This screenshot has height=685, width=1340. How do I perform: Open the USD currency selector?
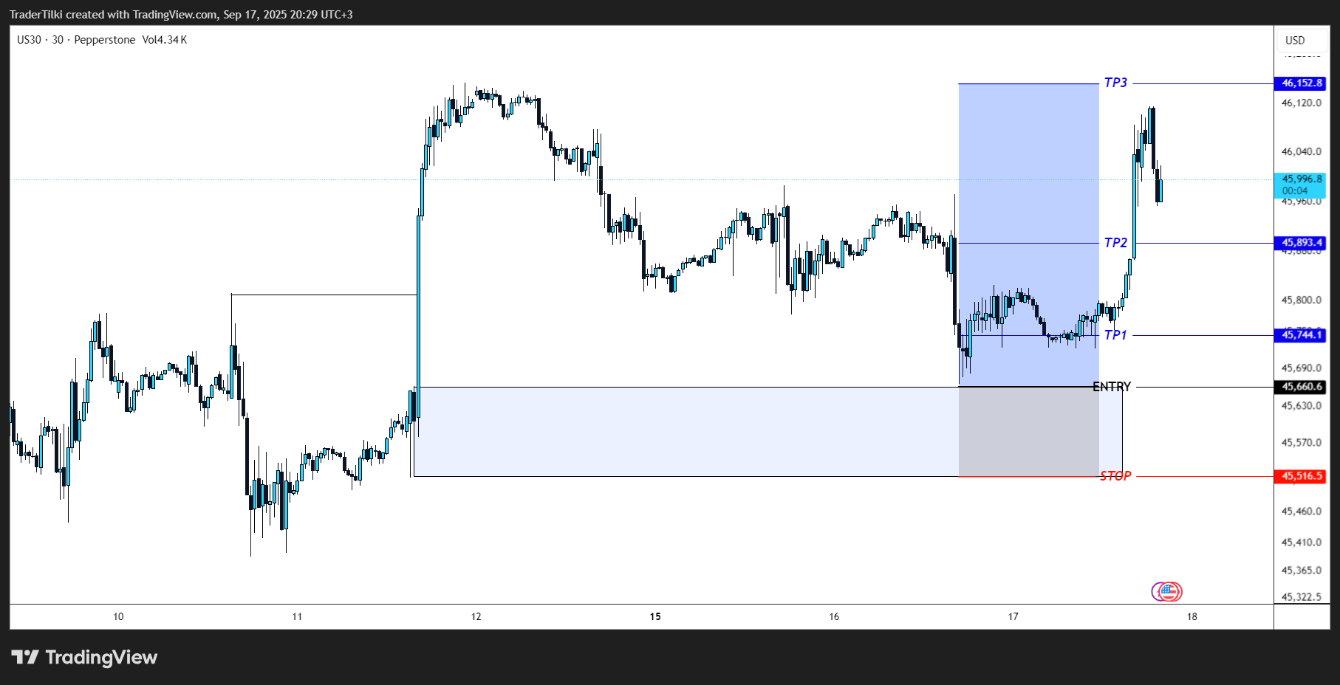pos(1295,41)
